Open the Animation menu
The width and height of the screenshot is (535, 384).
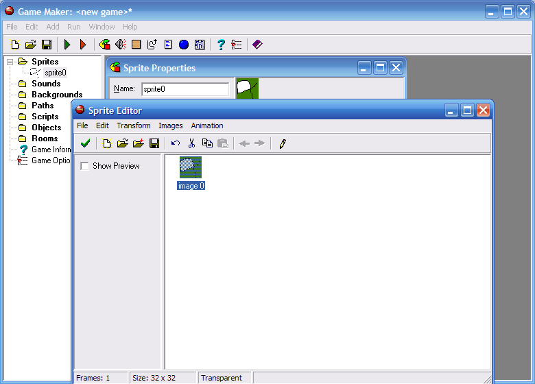(x=207, y=125)
